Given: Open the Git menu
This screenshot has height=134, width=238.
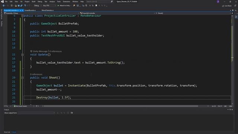Looking at the screenshot, I should (x=22, y=1).
